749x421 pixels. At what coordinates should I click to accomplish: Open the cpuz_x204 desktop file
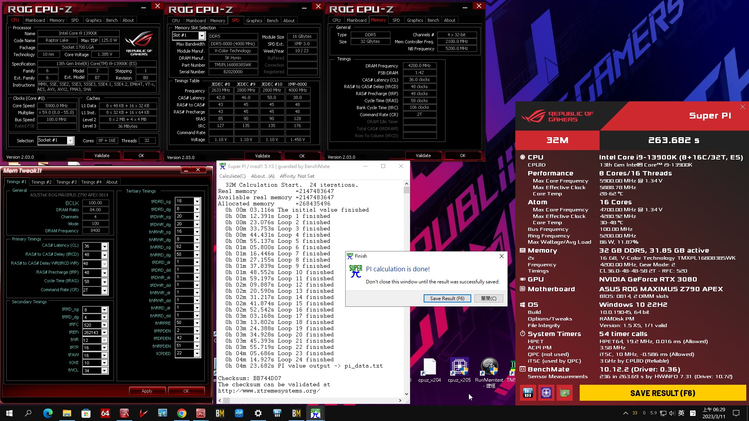coord(430,370)
